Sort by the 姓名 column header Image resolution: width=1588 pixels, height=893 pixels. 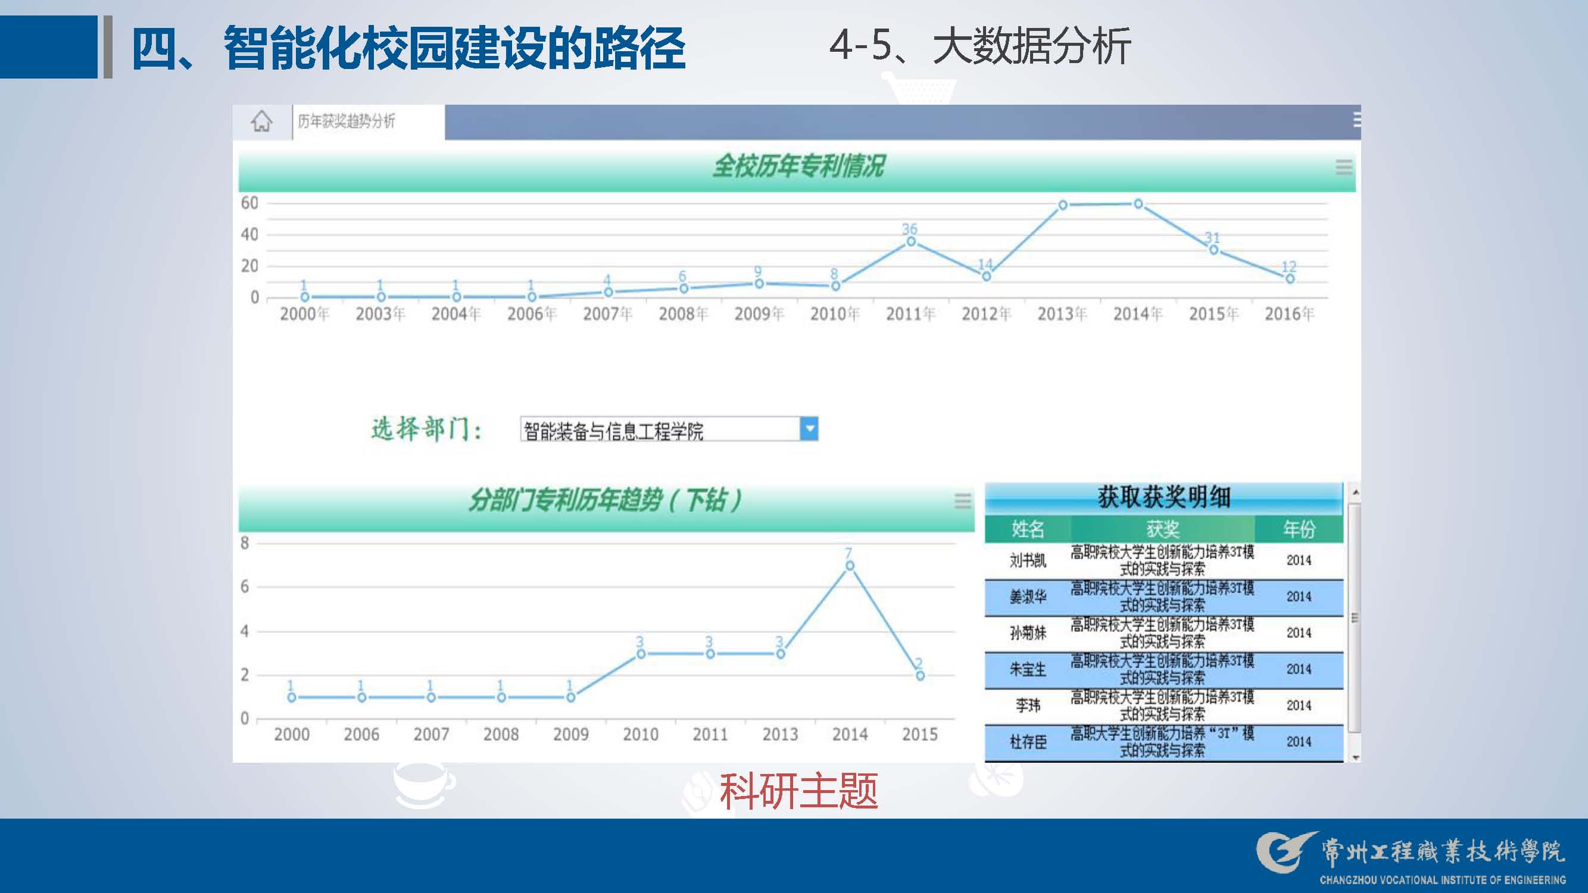coord(1028,529)
